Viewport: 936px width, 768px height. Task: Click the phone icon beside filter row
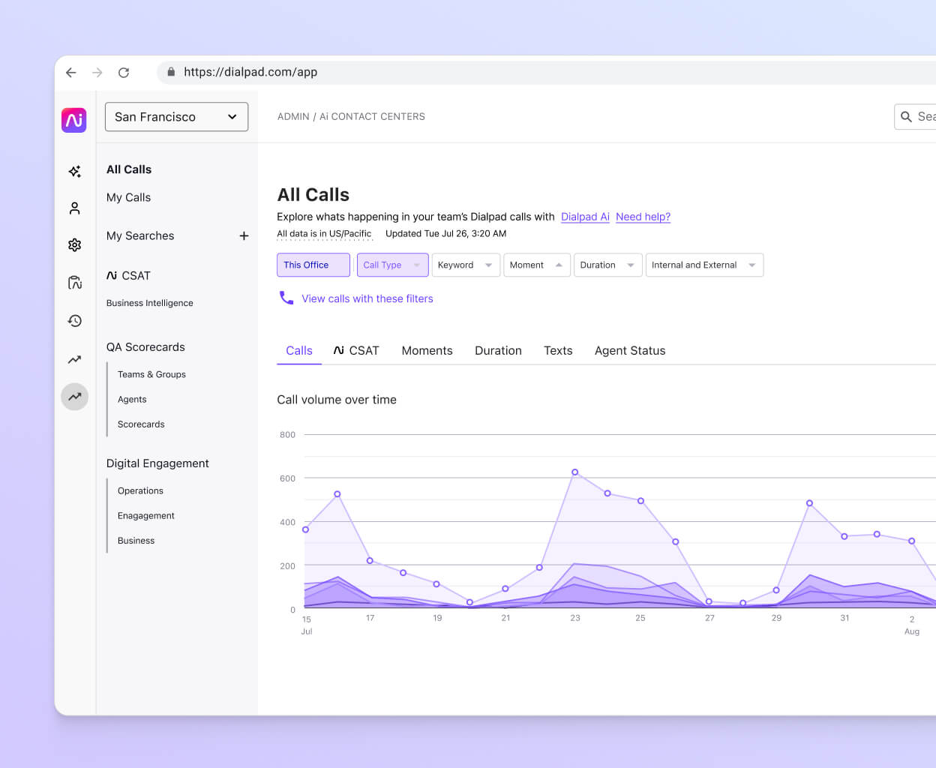coord(286,298)
